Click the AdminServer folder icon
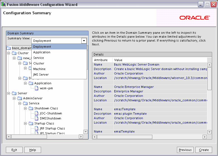Screen dimensions: 218x156 (20, 98)
